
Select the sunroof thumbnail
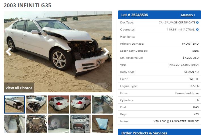click(102, 124)
